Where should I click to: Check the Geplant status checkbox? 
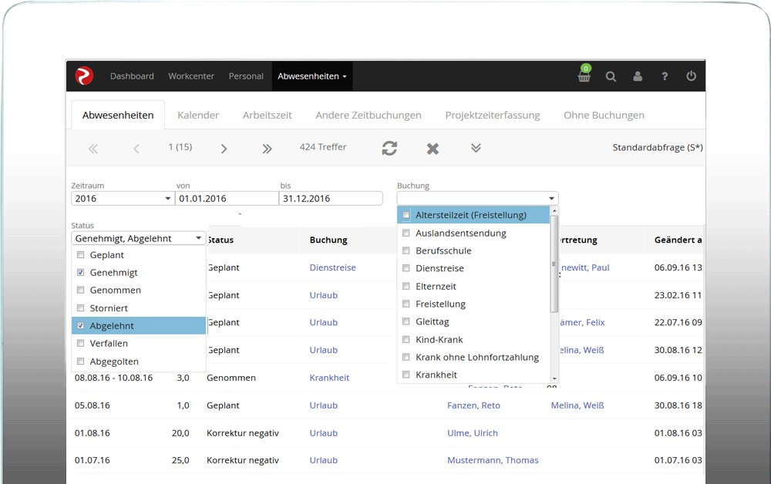tap(81, 255)
